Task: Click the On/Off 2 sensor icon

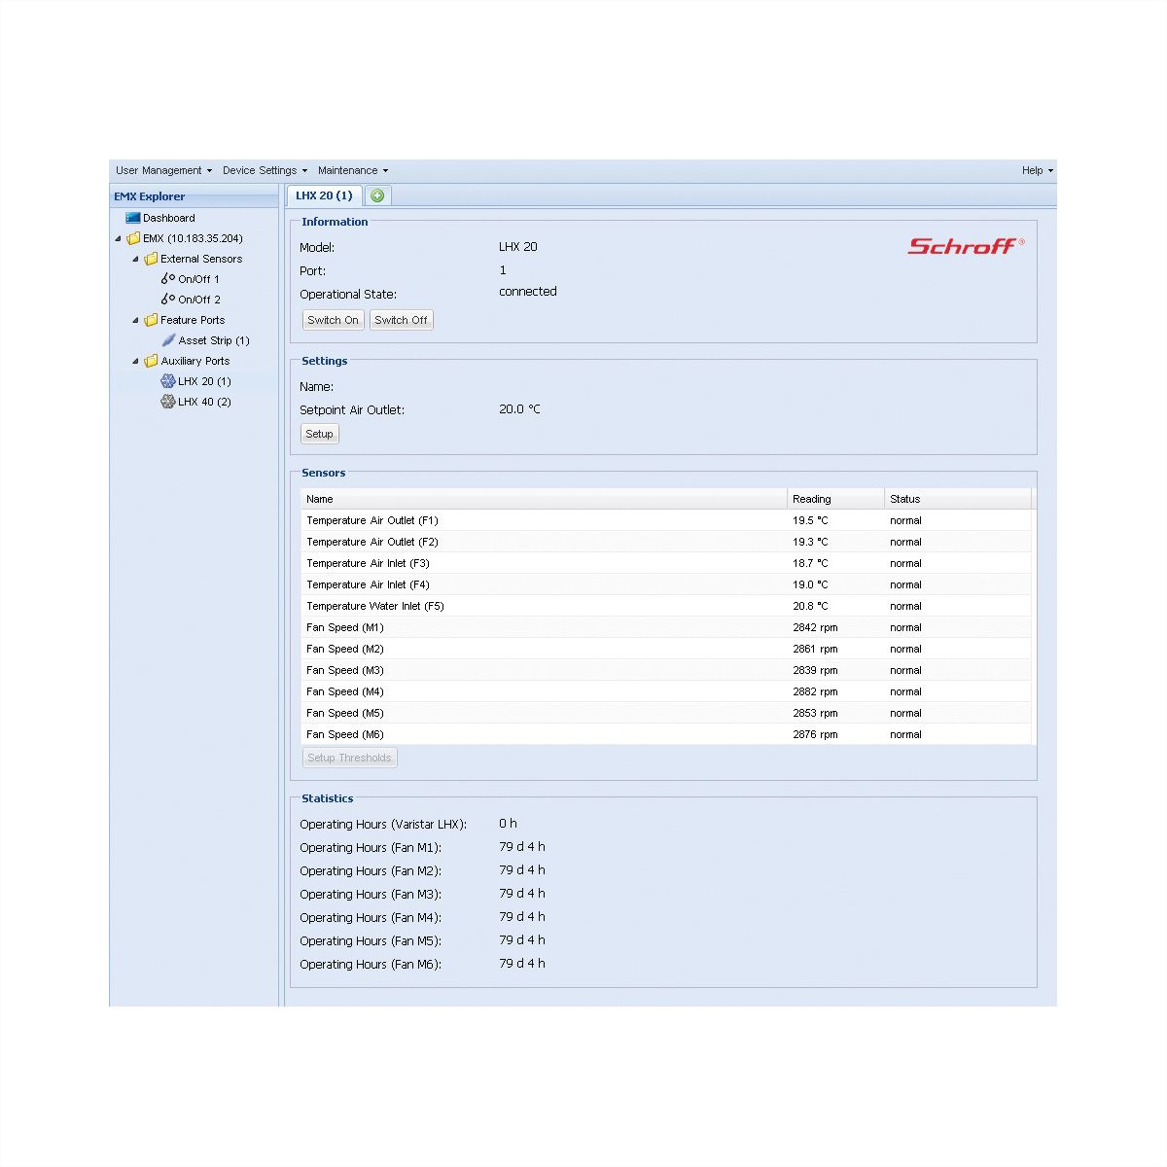Action: pyautogui.click(x=168, y=300)
